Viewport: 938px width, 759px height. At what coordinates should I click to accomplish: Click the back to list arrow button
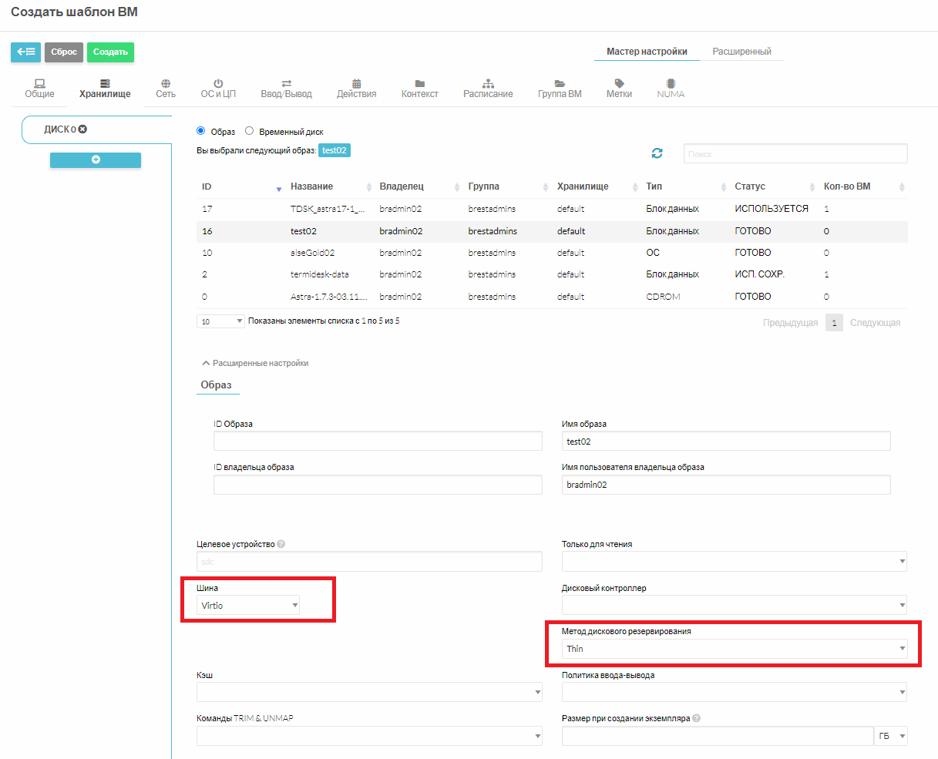tap(25, 52)
